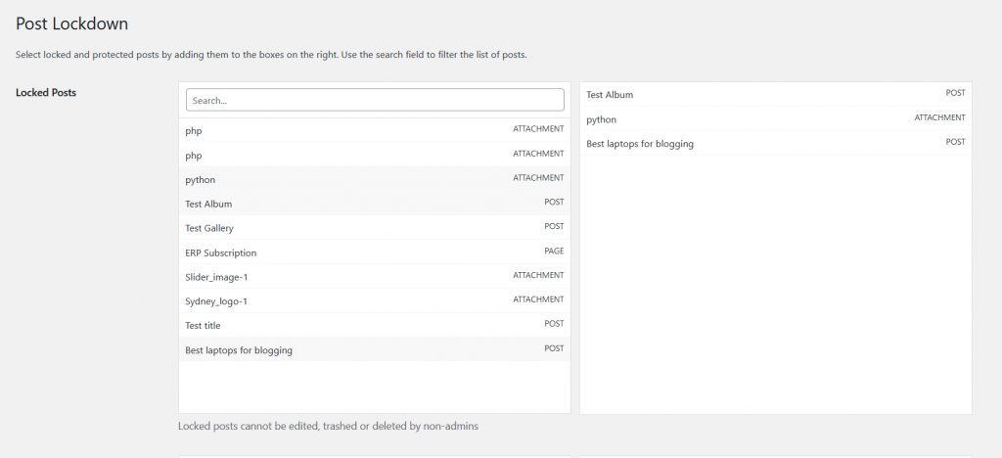Remove python from the locked selection box
Screen dimensions: 1002x458
coord(776,118)
